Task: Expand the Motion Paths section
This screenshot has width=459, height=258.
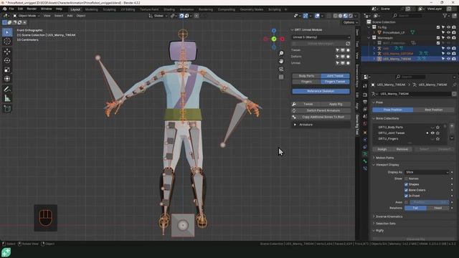Action: pyautogui.click(x=384, y=158)
